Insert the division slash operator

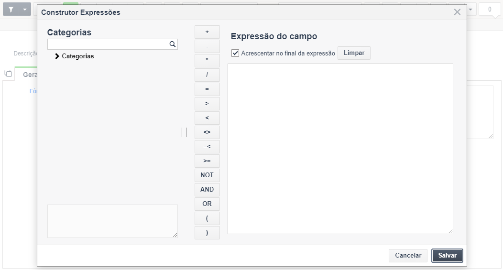click(207, 75)
